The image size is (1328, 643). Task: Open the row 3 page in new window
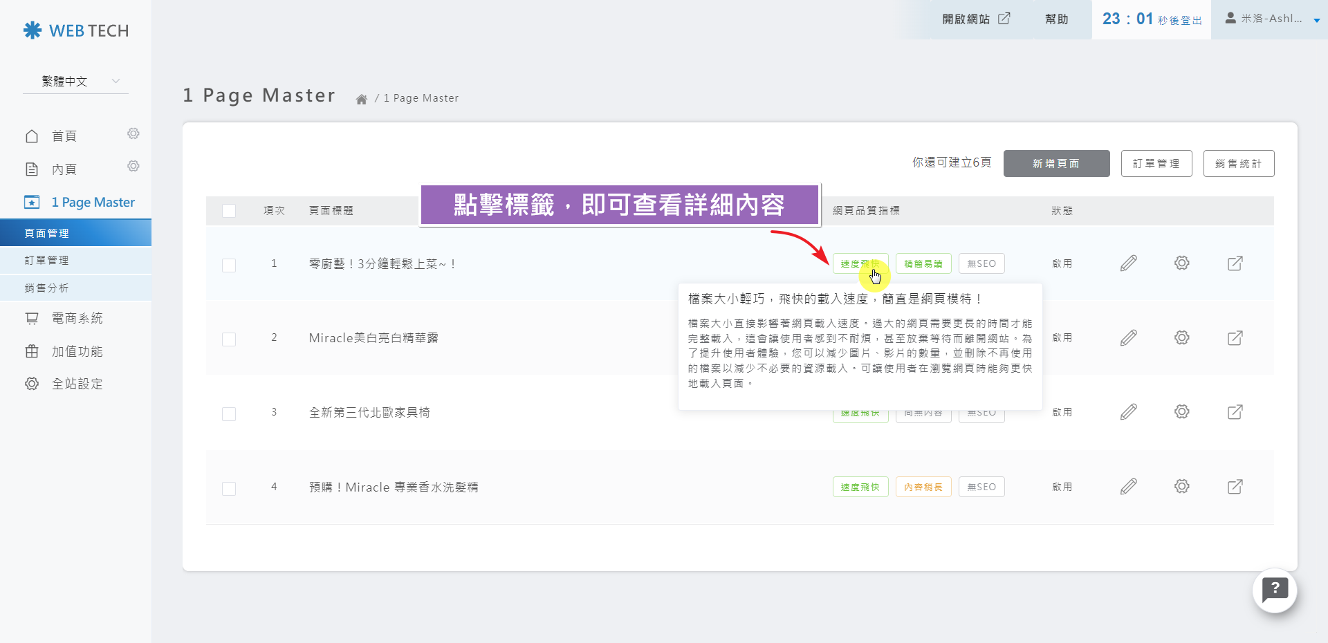(1235, 412)
